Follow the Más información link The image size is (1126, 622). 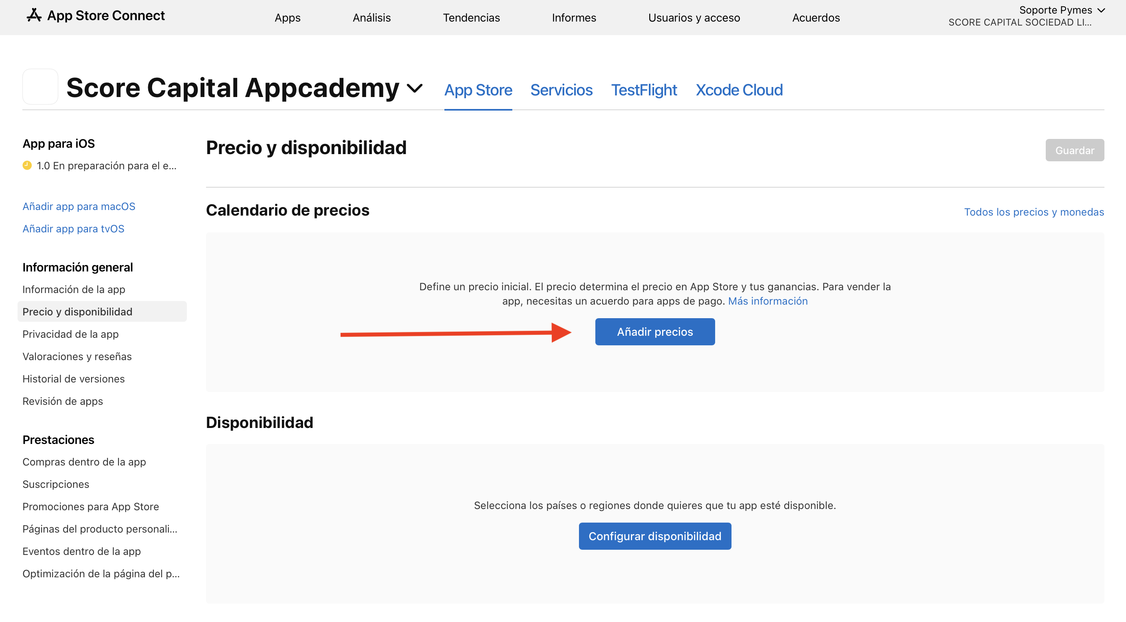click(x=767, y=301)
